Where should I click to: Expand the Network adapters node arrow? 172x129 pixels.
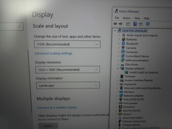tap(117, 96)
